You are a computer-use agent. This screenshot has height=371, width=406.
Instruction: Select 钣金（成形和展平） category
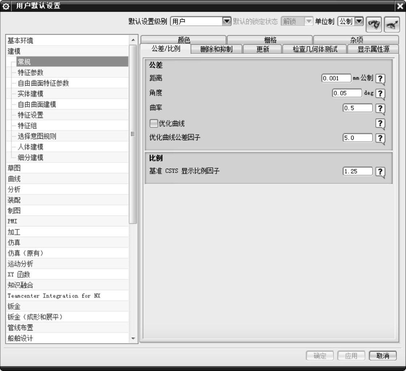[x=67, y=317]
